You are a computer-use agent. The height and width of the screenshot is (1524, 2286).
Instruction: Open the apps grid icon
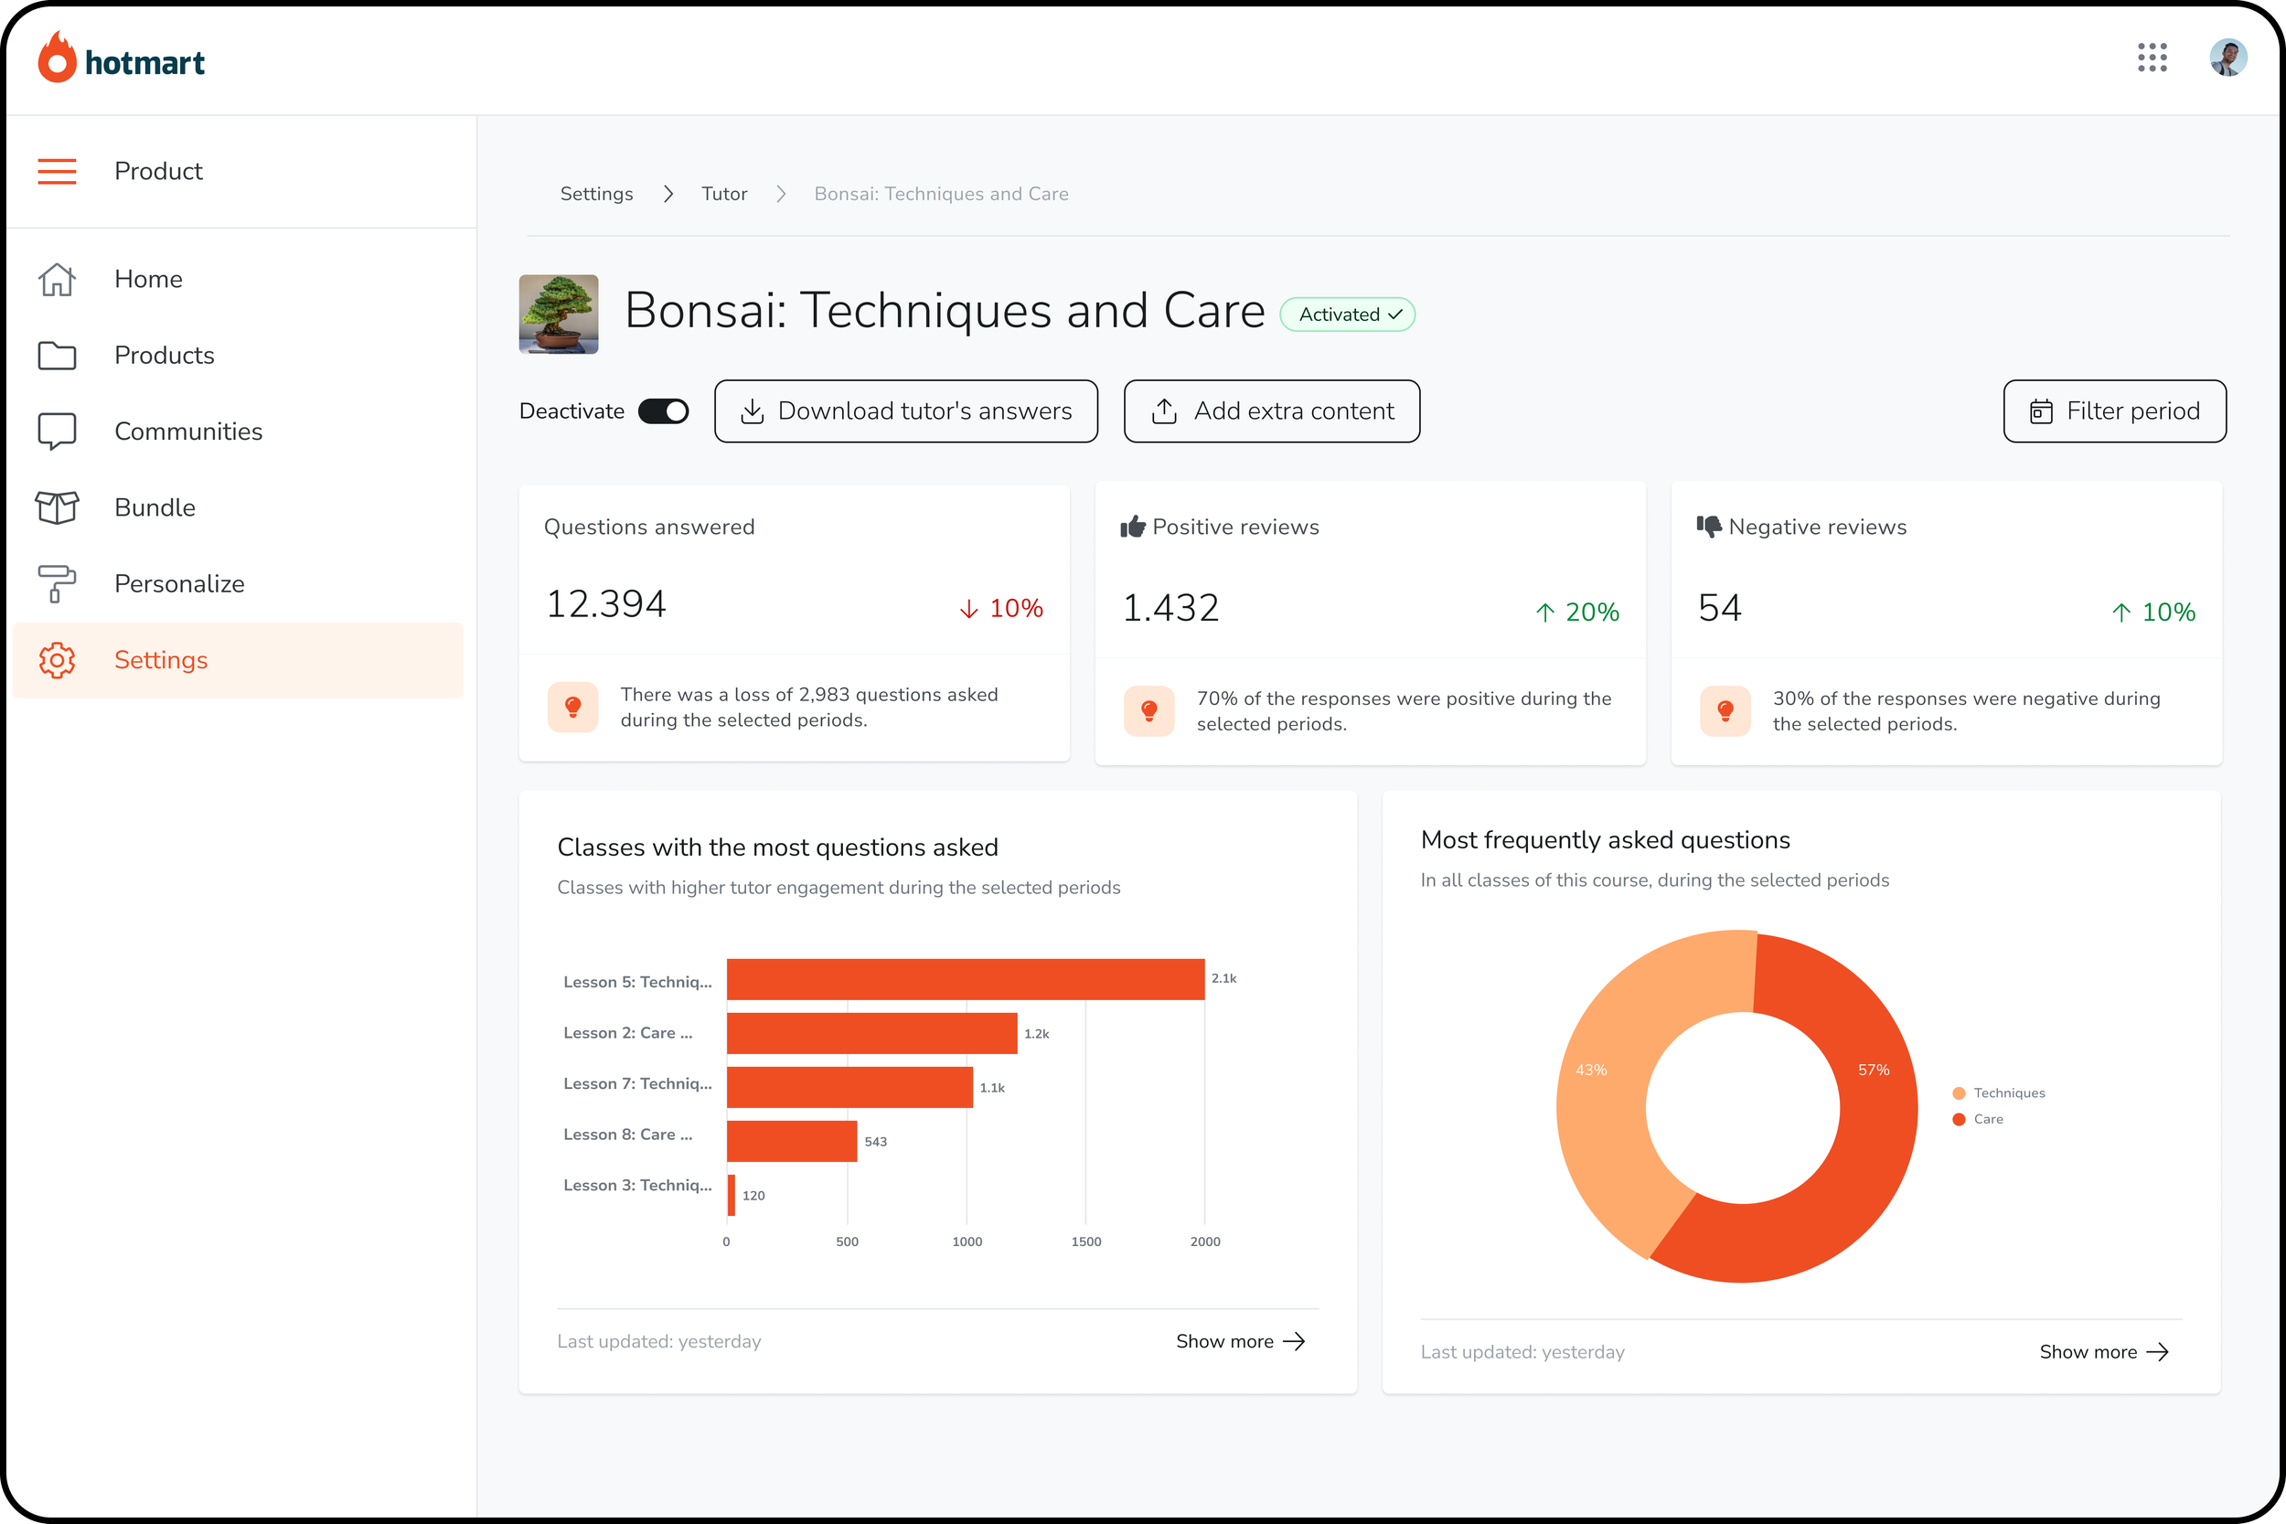[2152, 58]
